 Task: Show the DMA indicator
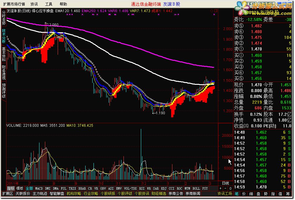(x=56, y=188)
